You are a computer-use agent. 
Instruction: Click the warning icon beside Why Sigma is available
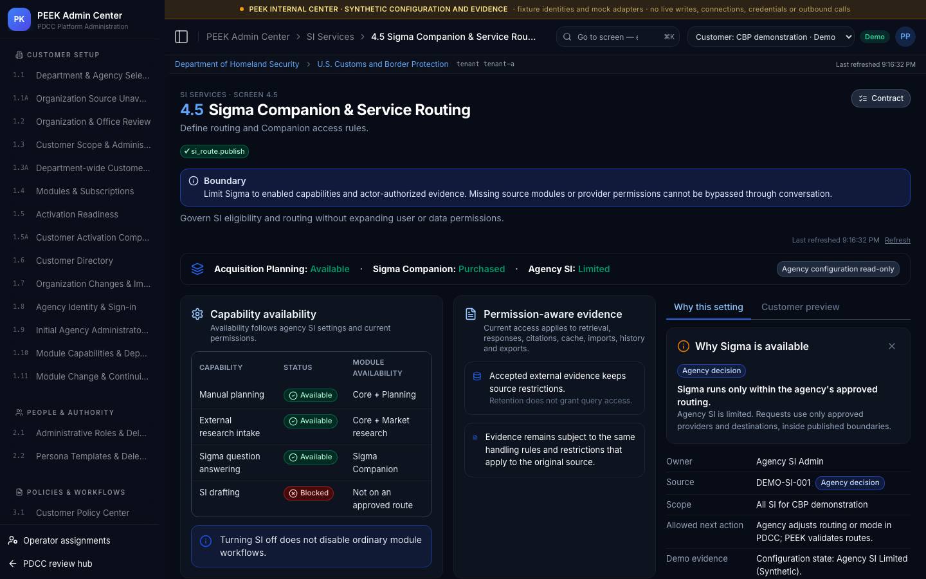pos(684,346)
